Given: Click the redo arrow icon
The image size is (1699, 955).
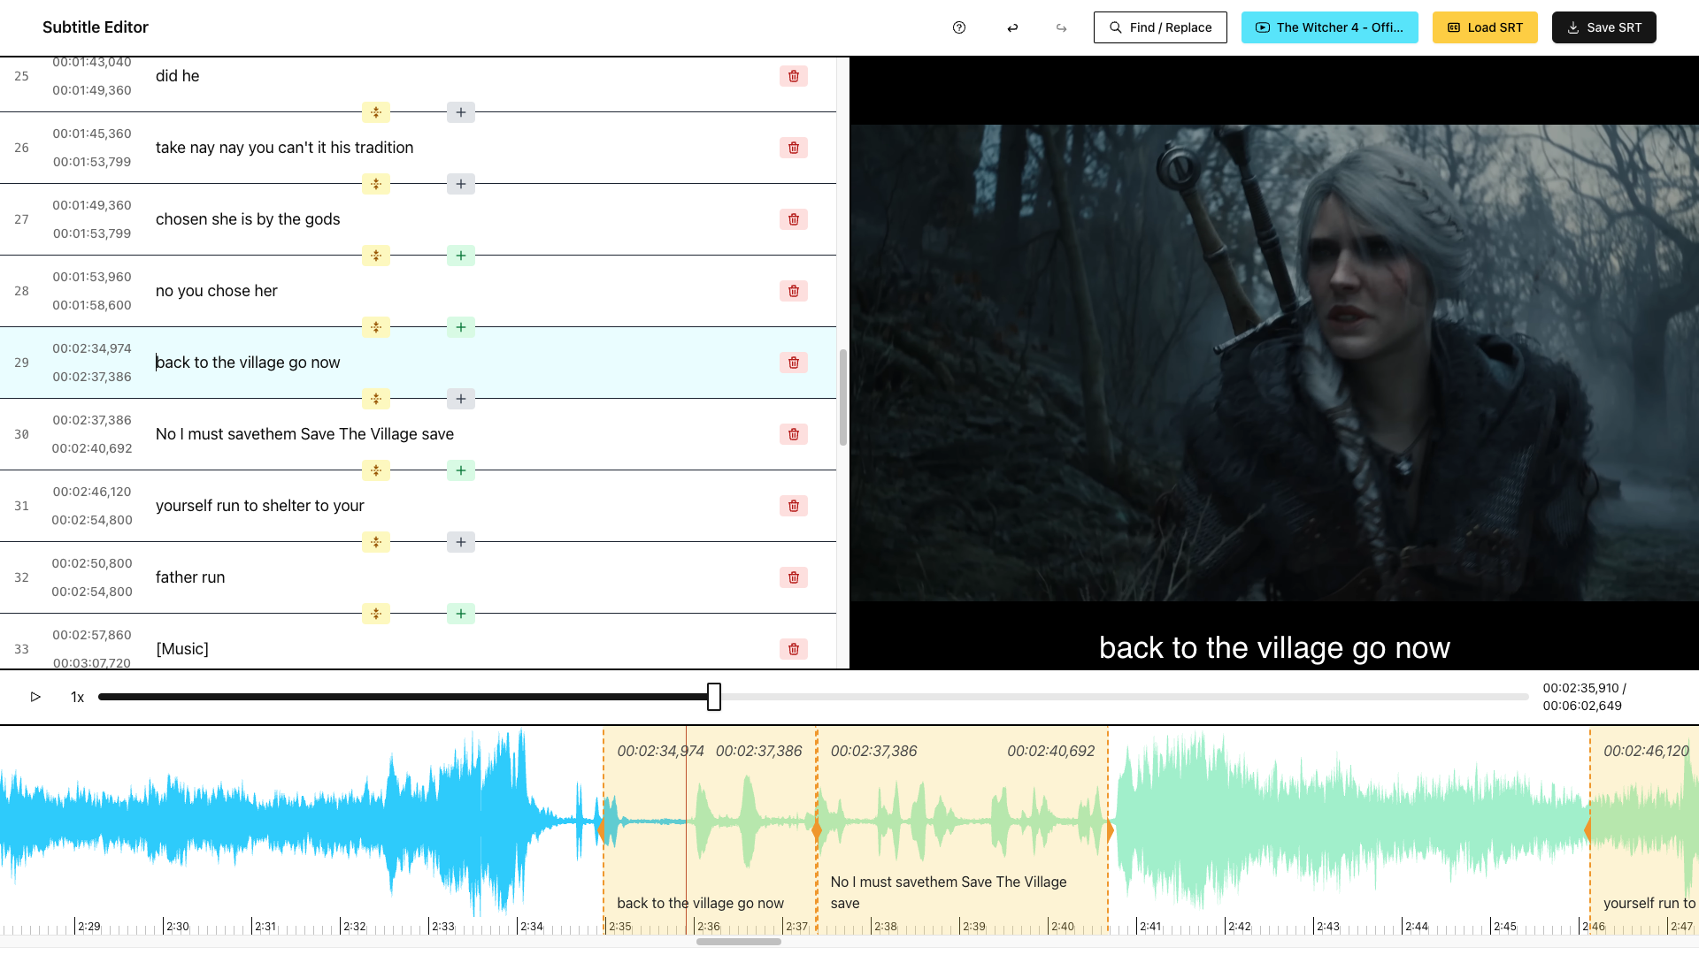Looking at the screenshot, I should point(1061,27).
